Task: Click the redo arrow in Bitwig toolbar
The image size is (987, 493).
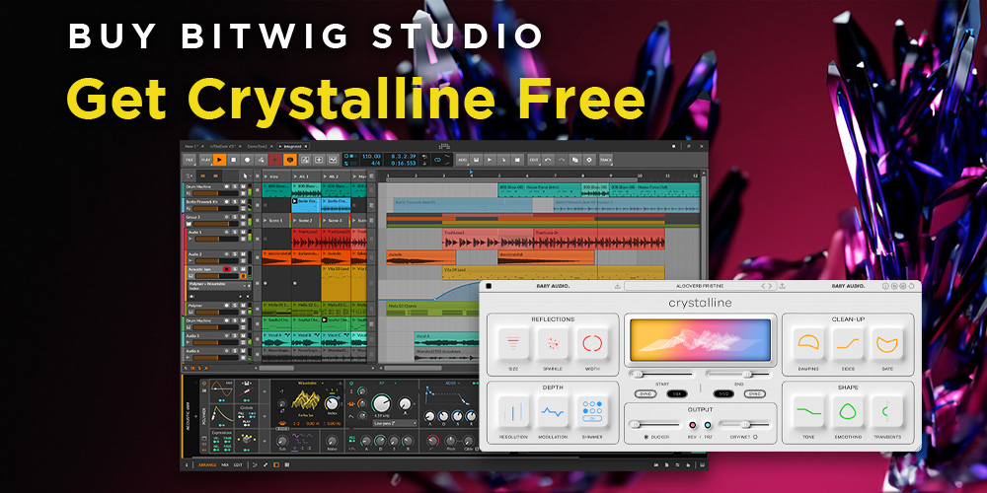Action: [x=562, y=160]
